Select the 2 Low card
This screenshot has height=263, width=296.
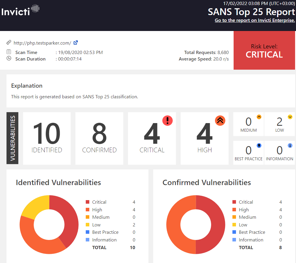click(279, 124)
